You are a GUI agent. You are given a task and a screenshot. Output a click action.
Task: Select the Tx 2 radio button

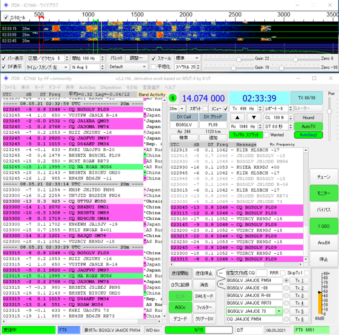286,288
